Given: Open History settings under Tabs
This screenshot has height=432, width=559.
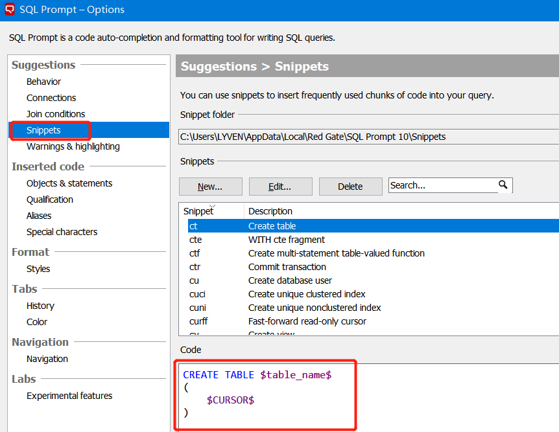Looking at the screenshot, I should tap(40, 305).
